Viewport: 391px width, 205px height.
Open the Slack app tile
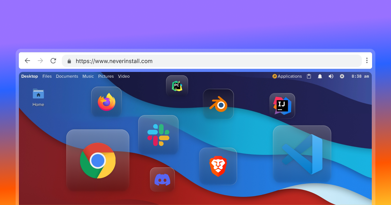coord(158,135)
